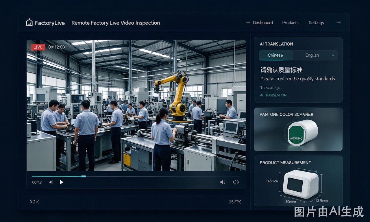Viewport: 370px width, 222px height.
Task: Click the FactoryLive house logo icon
Action: tap(29, 23)
